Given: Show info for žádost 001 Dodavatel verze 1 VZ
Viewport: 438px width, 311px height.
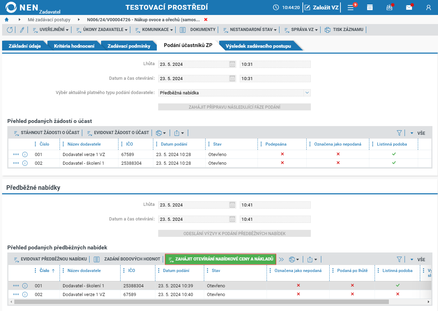Looking at the screenshot, I should click(25, 154).
